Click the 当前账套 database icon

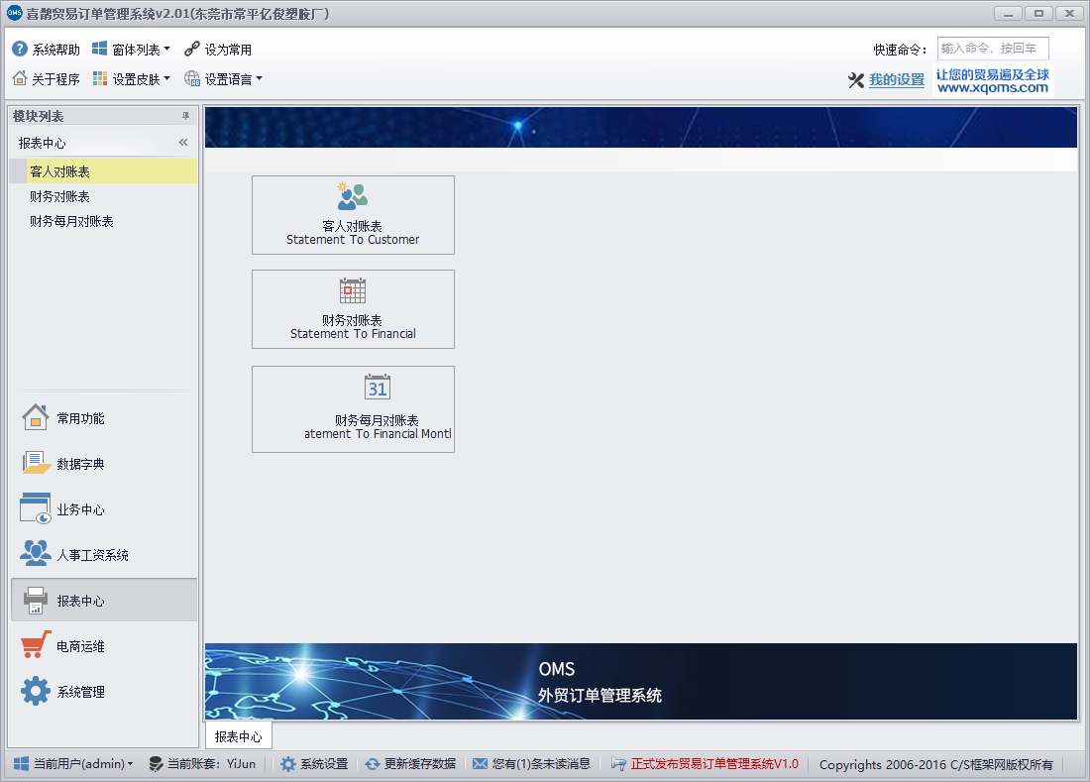pos(156,764)
